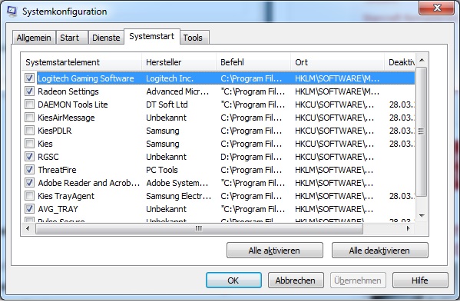
Task: Sort by Ort column header
Action: (337, 62)
